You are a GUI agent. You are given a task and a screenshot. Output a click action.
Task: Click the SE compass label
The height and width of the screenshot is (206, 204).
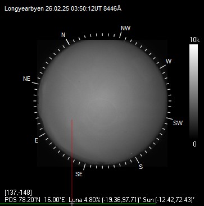click(x=79, y=174)
